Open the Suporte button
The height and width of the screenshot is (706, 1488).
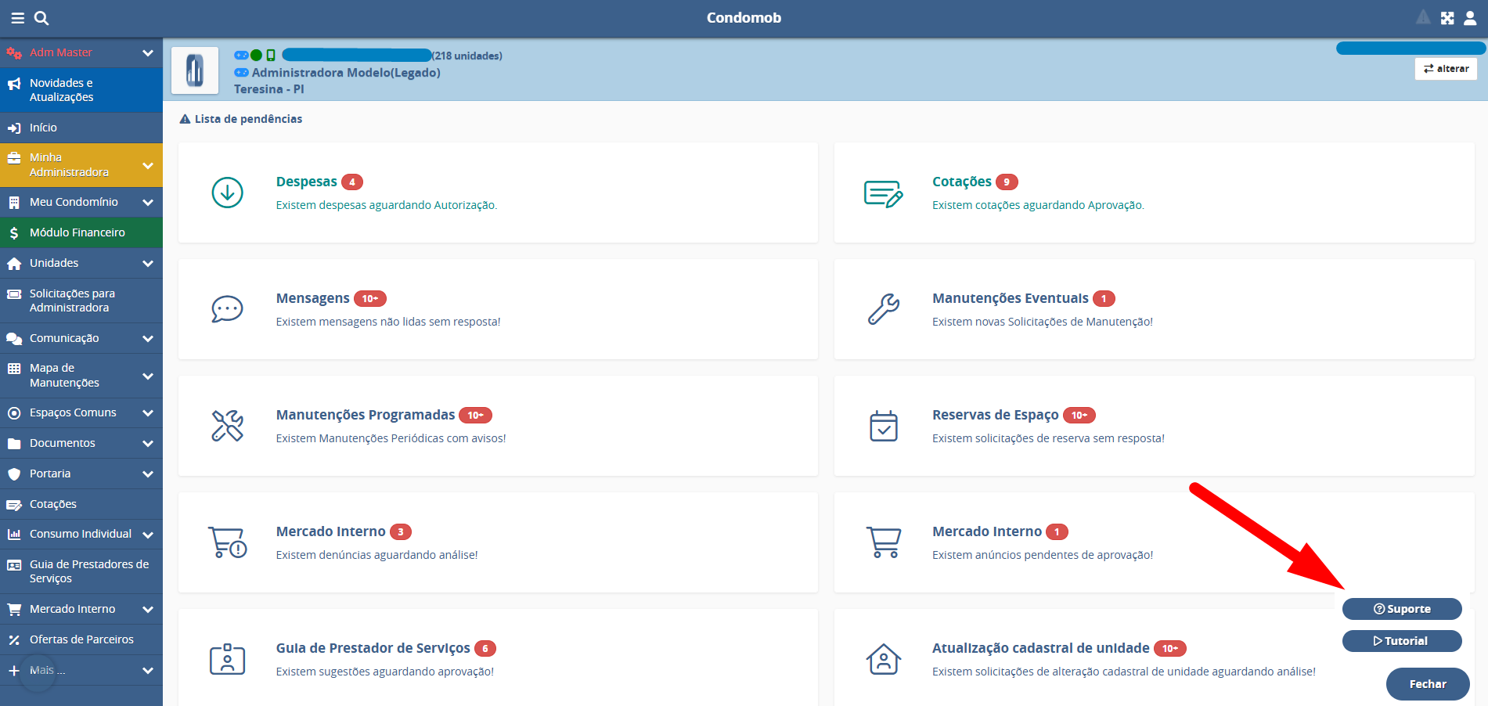click(x=1401, y=609)
